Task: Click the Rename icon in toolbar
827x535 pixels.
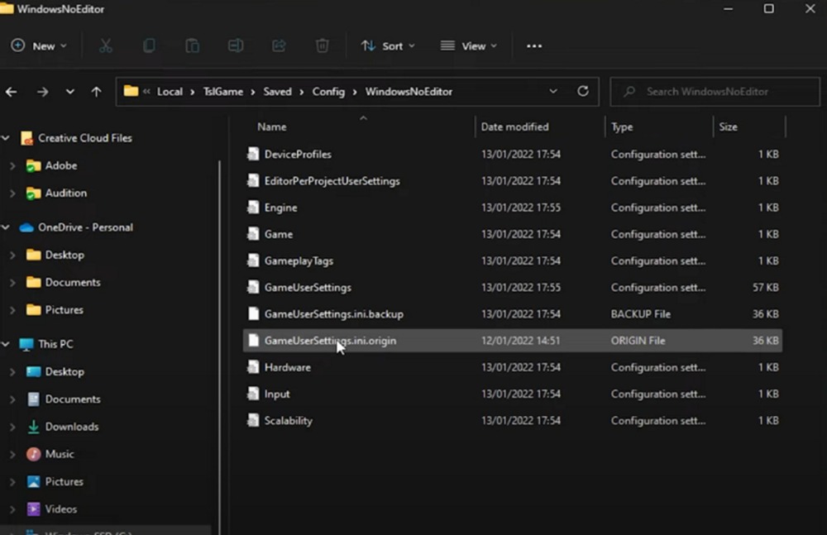Action: (236, 46)
